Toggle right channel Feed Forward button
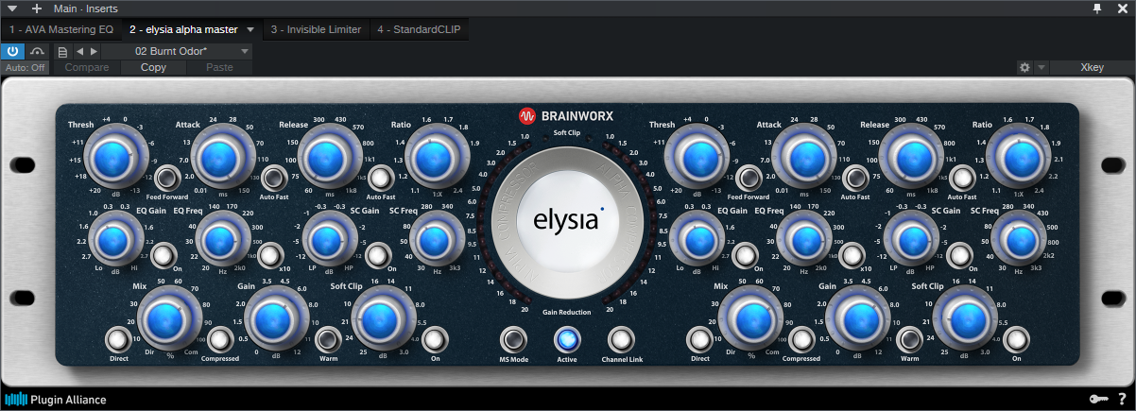1136x411 pixels. tap(750, 178)
